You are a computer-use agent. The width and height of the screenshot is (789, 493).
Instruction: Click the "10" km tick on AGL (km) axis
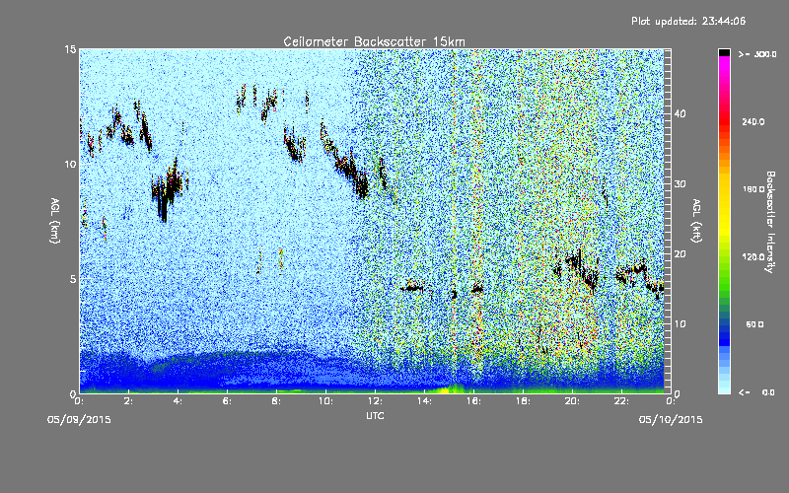point(70,165)
